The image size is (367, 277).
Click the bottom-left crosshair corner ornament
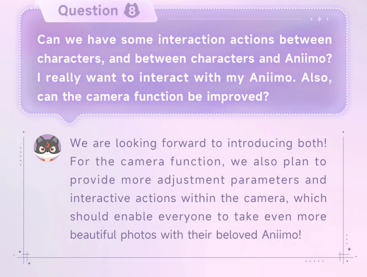point(25,257)
